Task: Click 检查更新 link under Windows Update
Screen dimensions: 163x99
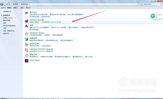Action: click(x=47, y=35)
